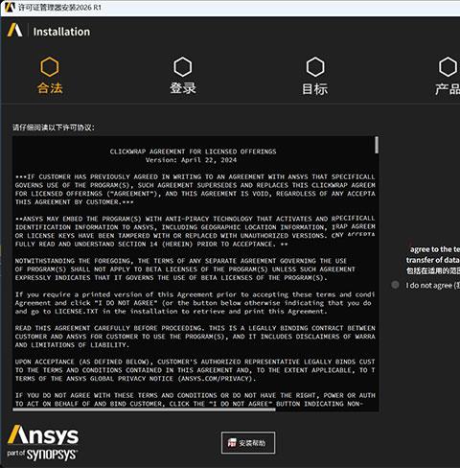Switch to the 登录 step label
This screenshot has width=460, height=468.
pos(183,88)
